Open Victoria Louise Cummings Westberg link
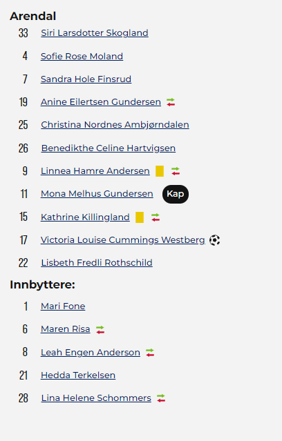 [x=123, y=240]
